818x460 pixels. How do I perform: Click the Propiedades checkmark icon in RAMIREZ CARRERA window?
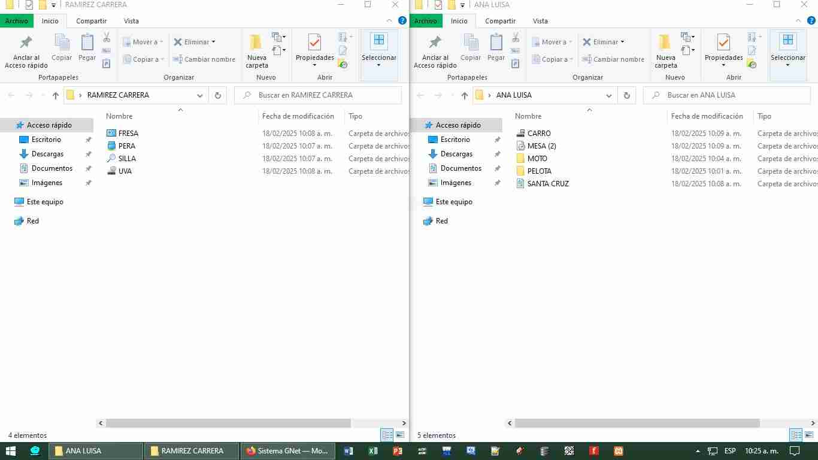314,43
